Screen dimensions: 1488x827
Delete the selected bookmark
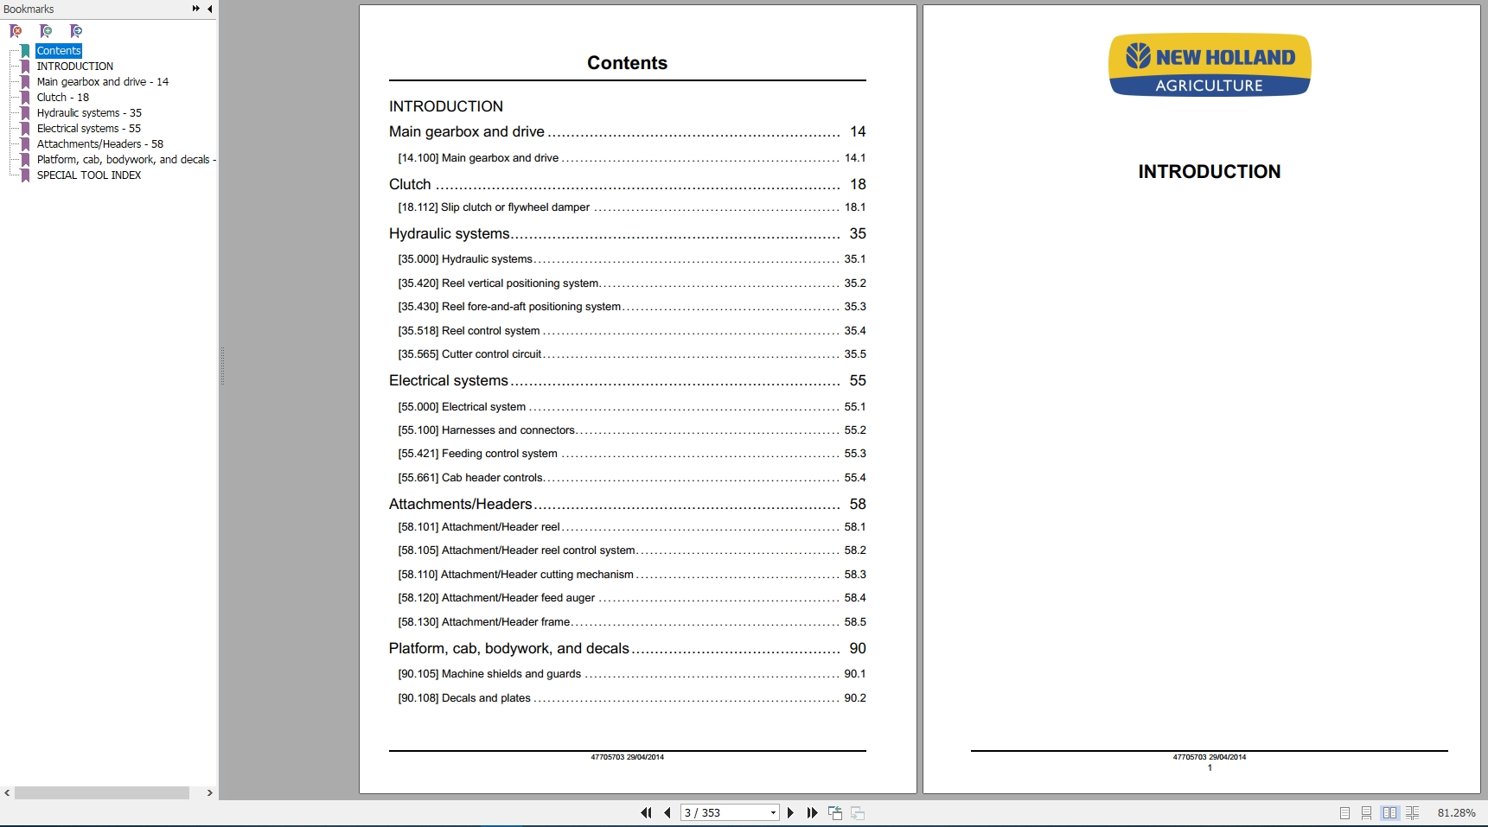tap(16, 31)
